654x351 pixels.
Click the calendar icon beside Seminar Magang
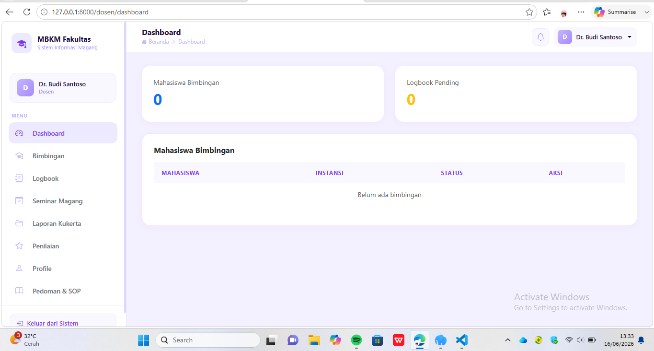[x=19, y=201]
